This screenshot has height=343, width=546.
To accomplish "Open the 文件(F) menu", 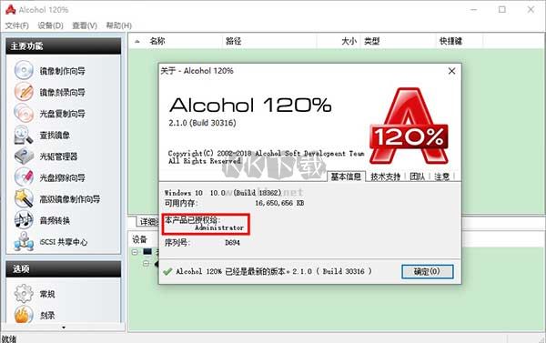I will 17,25.
